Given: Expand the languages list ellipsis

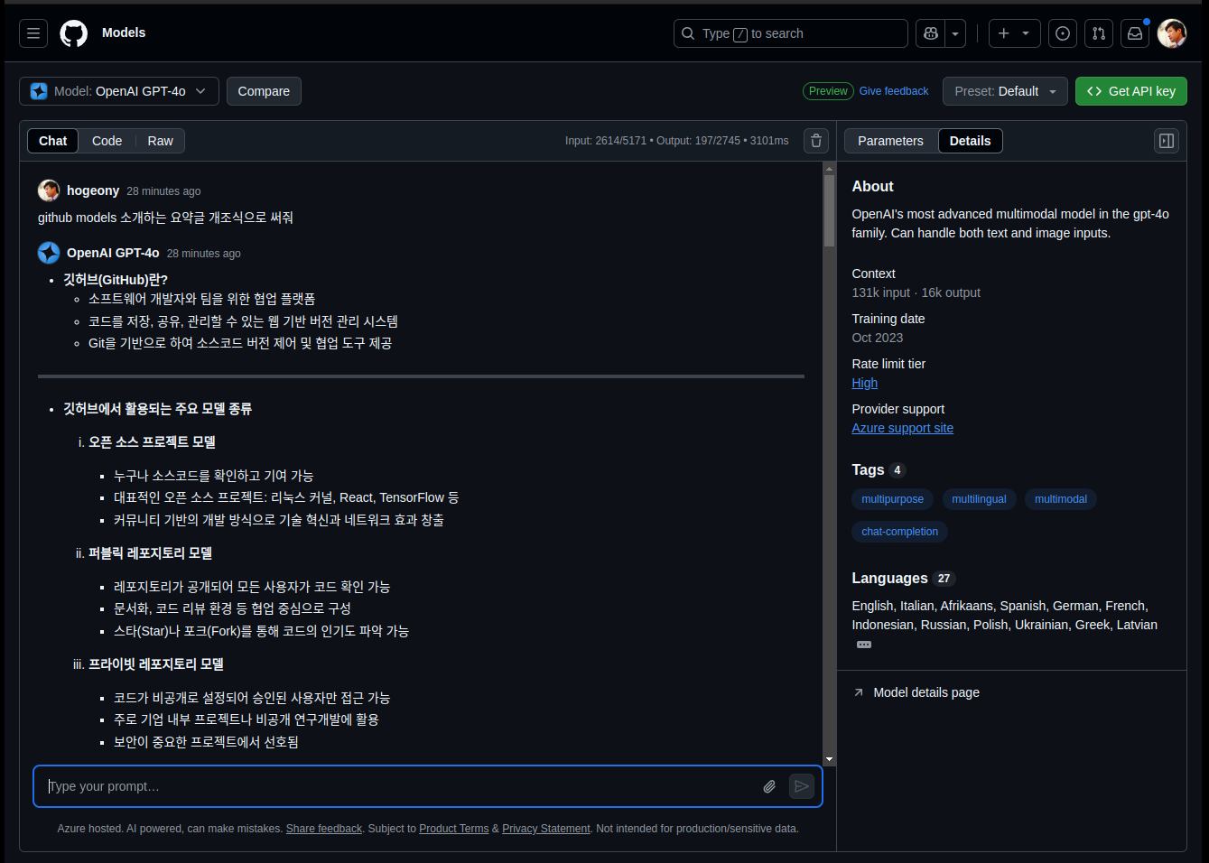Looking at the screenshot, I should pos(864,645).
